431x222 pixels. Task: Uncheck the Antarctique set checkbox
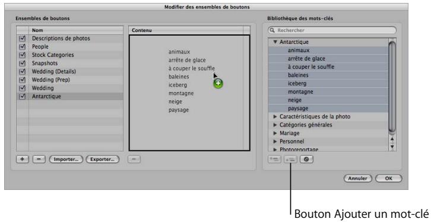(23, 96)
